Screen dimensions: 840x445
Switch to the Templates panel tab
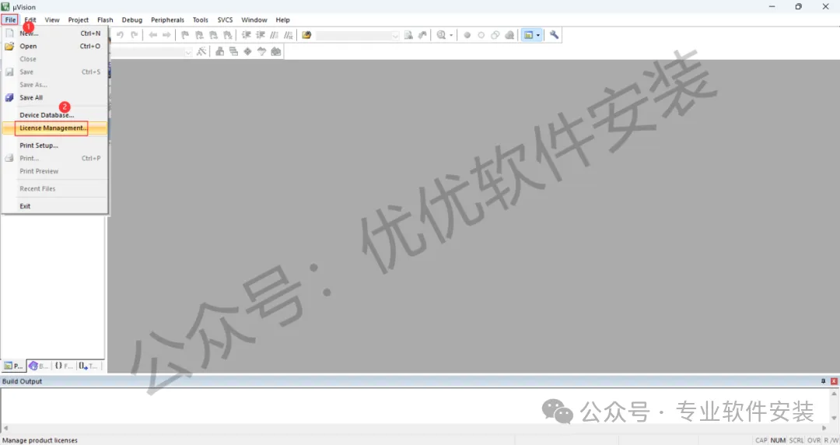pos(88,366)
